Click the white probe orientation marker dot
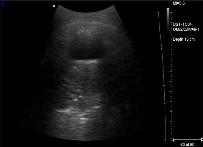The height and width of the screenshot is (147, 203). click(x=54, y=6)
